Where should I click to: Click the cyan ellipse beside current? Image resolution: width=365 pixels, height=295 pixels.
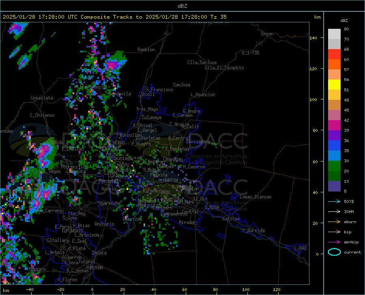pyautogui.click(x=334, y=252)
